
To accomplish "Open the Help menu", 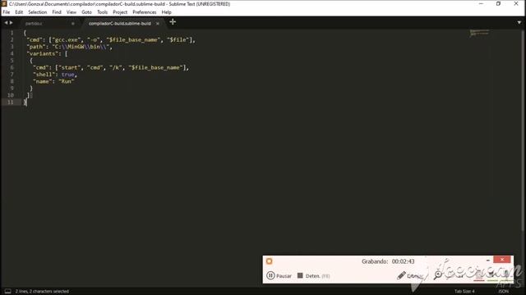I will point(166,12).
